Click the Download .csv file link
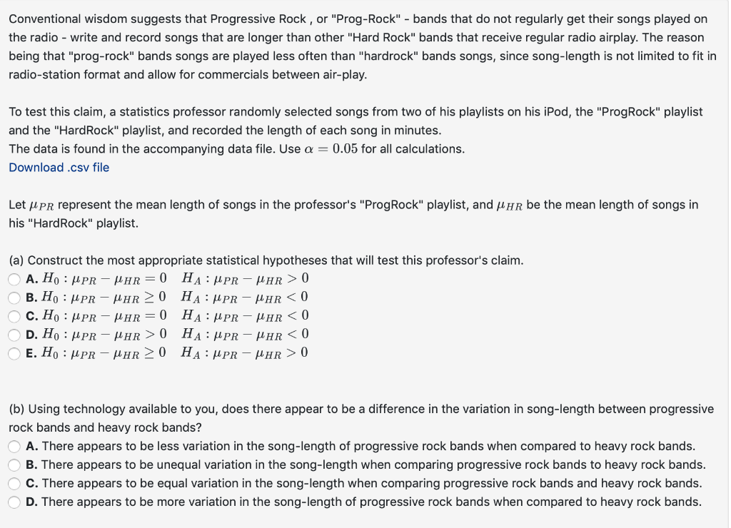The width and height of the screenshot is (731, 528). [59, 167]
